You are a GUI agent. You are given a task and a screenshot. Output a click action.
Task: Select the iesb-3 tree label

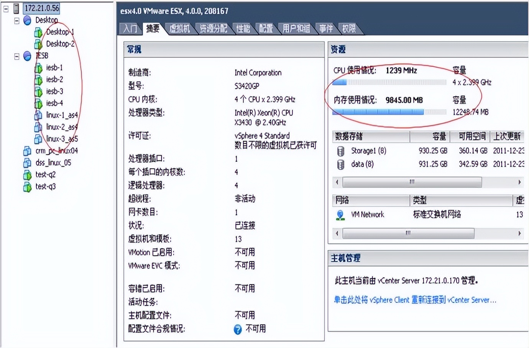[x=54, y=91]
